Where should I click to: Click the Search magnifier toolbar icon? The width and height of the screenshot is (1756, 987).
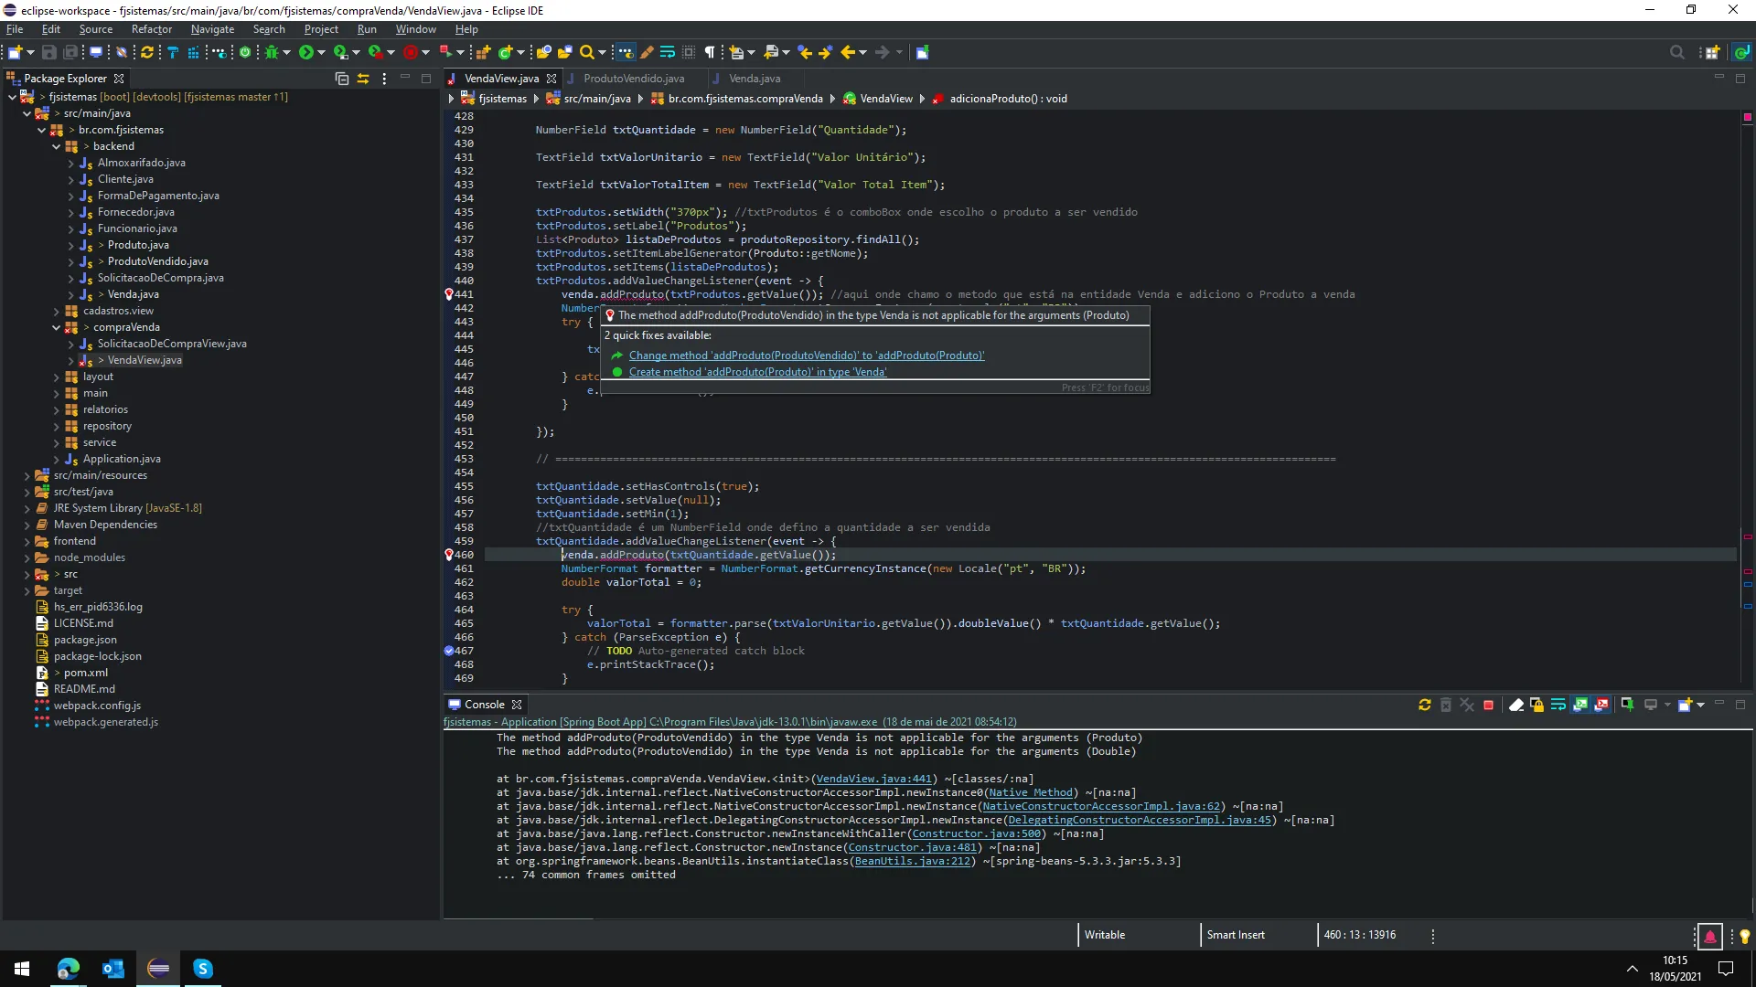click(587, 52)
